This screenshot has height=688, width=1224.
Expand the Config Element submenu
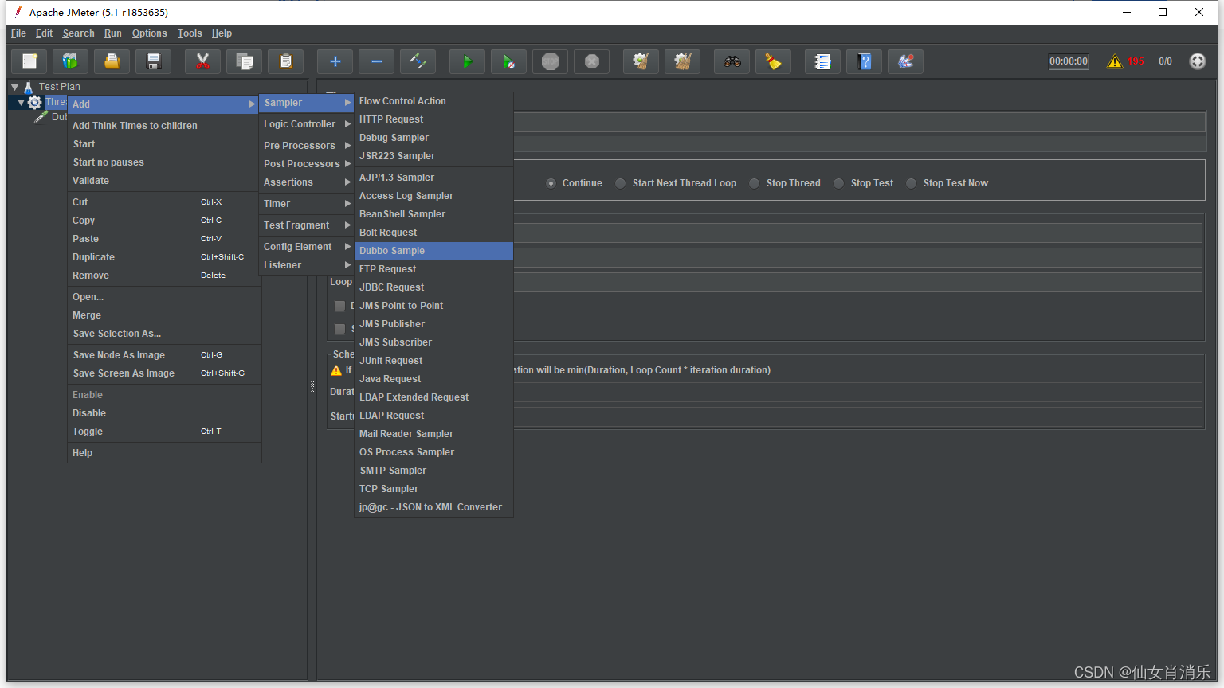click(307, 247)
